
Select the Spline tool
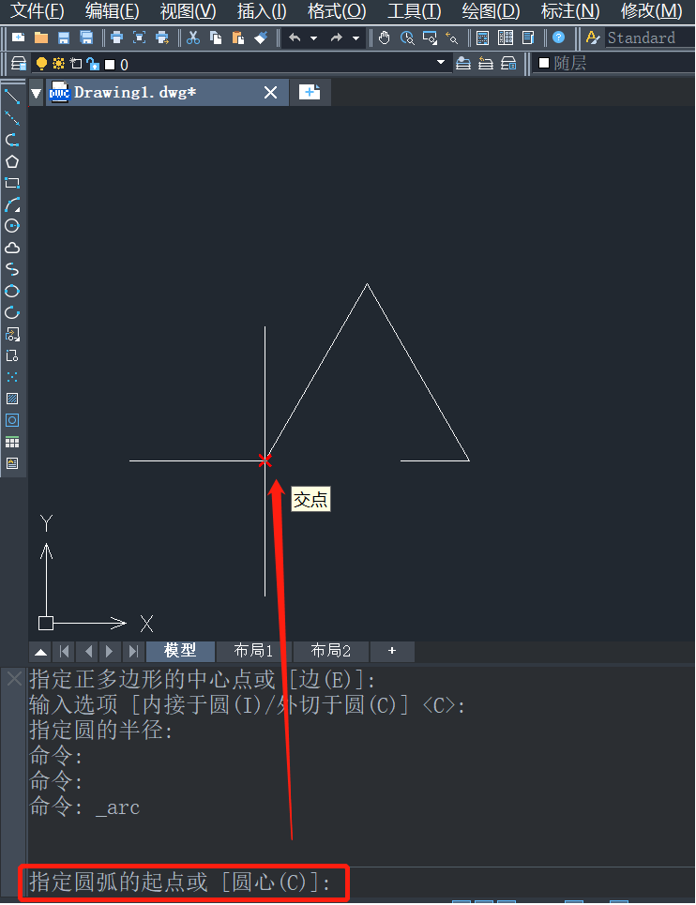[12, 269]
